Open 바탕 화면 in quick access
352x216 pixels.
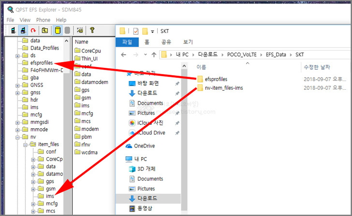148,83
